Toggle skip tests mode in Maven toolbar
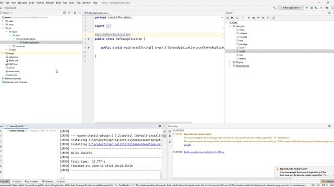Image resolution: width=334 pixels, height=187 pixels. (263, 18)
